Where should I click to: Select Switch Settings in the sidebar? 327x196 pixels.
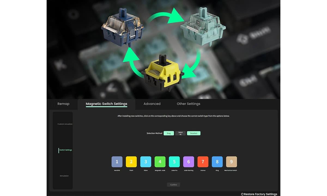point(65,150)
